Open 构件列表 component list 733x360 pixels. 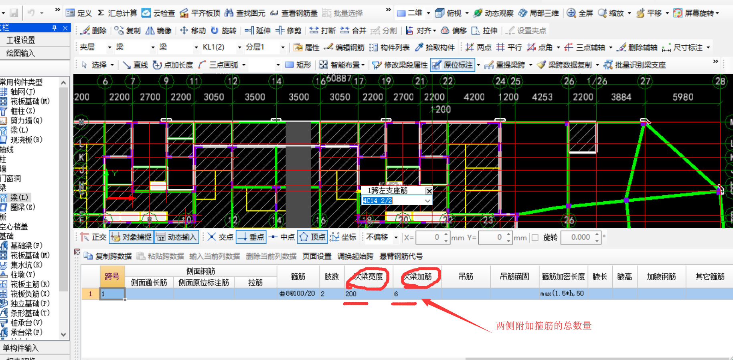(389, 47)
